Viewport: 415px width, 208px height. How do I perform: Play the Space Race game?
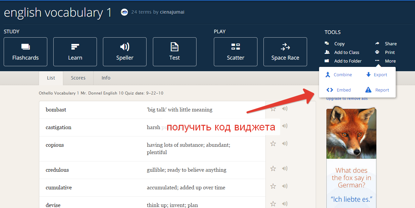click(x=285, y=52)
